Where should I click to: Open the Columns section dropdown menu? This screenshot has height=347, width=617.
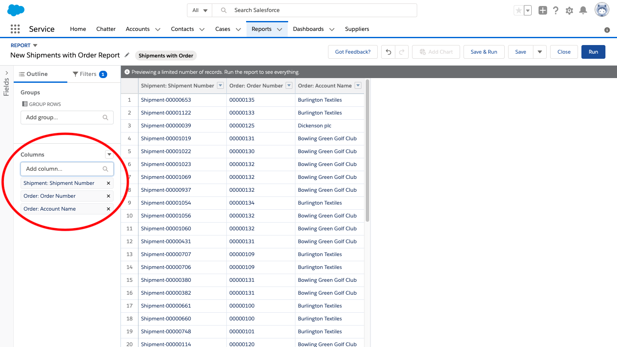(109, 154)
